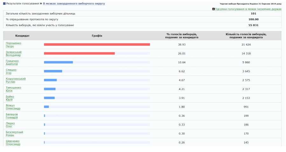
Task: Click the Смешко Ігор link
Action: click(x=11, y=71)
